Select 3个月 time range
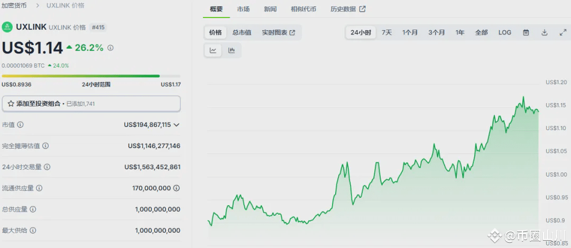571x248 pixels. 437,32
